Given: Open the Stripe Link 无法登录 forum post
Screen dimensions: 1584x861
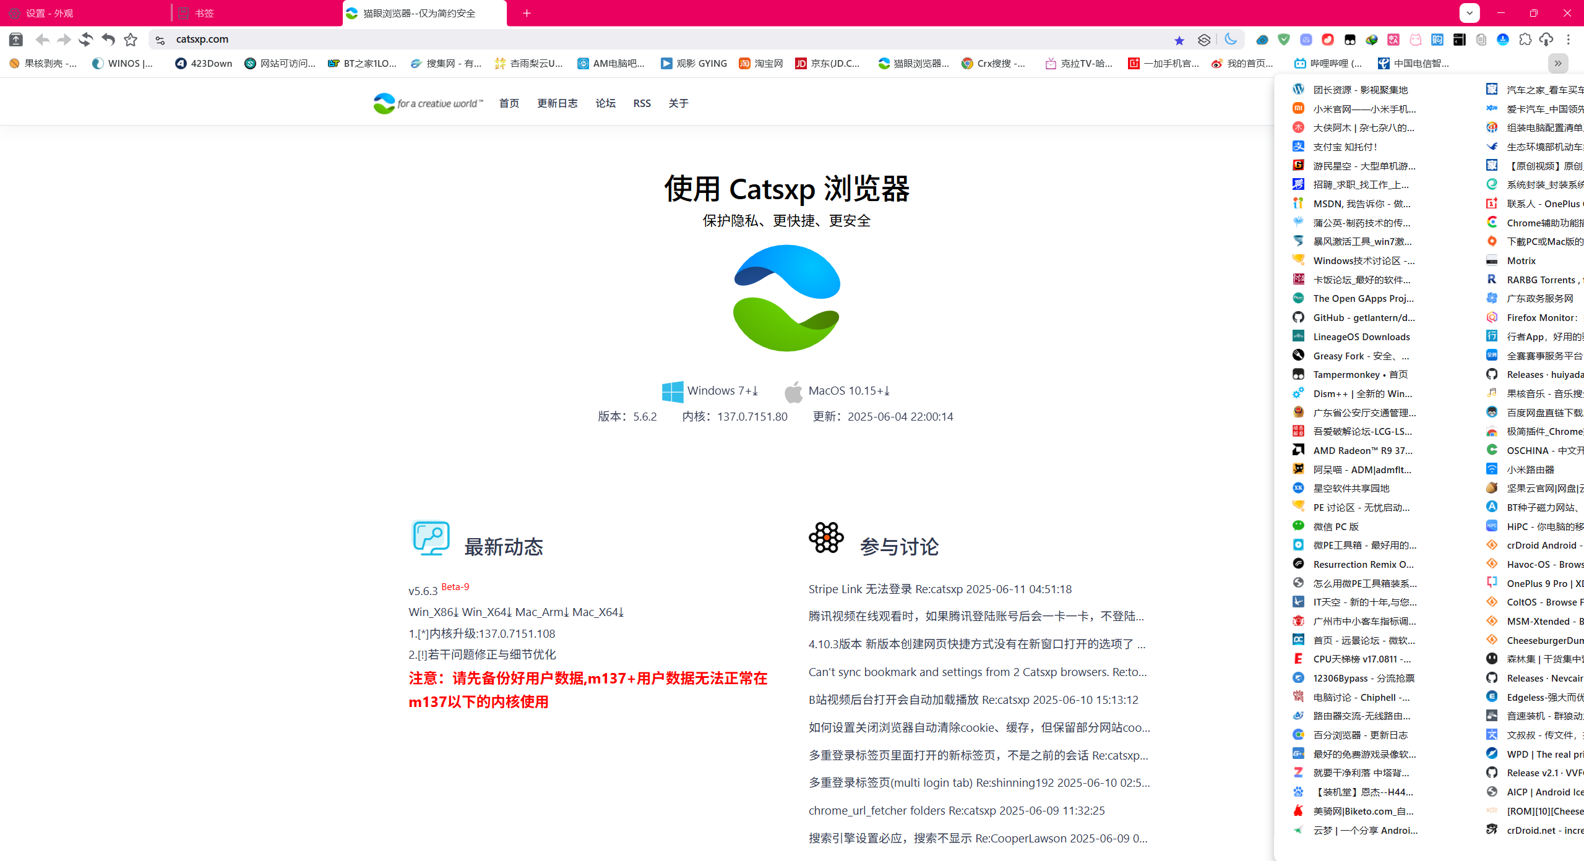Looking at the screenshot, I should pos(940,589).
